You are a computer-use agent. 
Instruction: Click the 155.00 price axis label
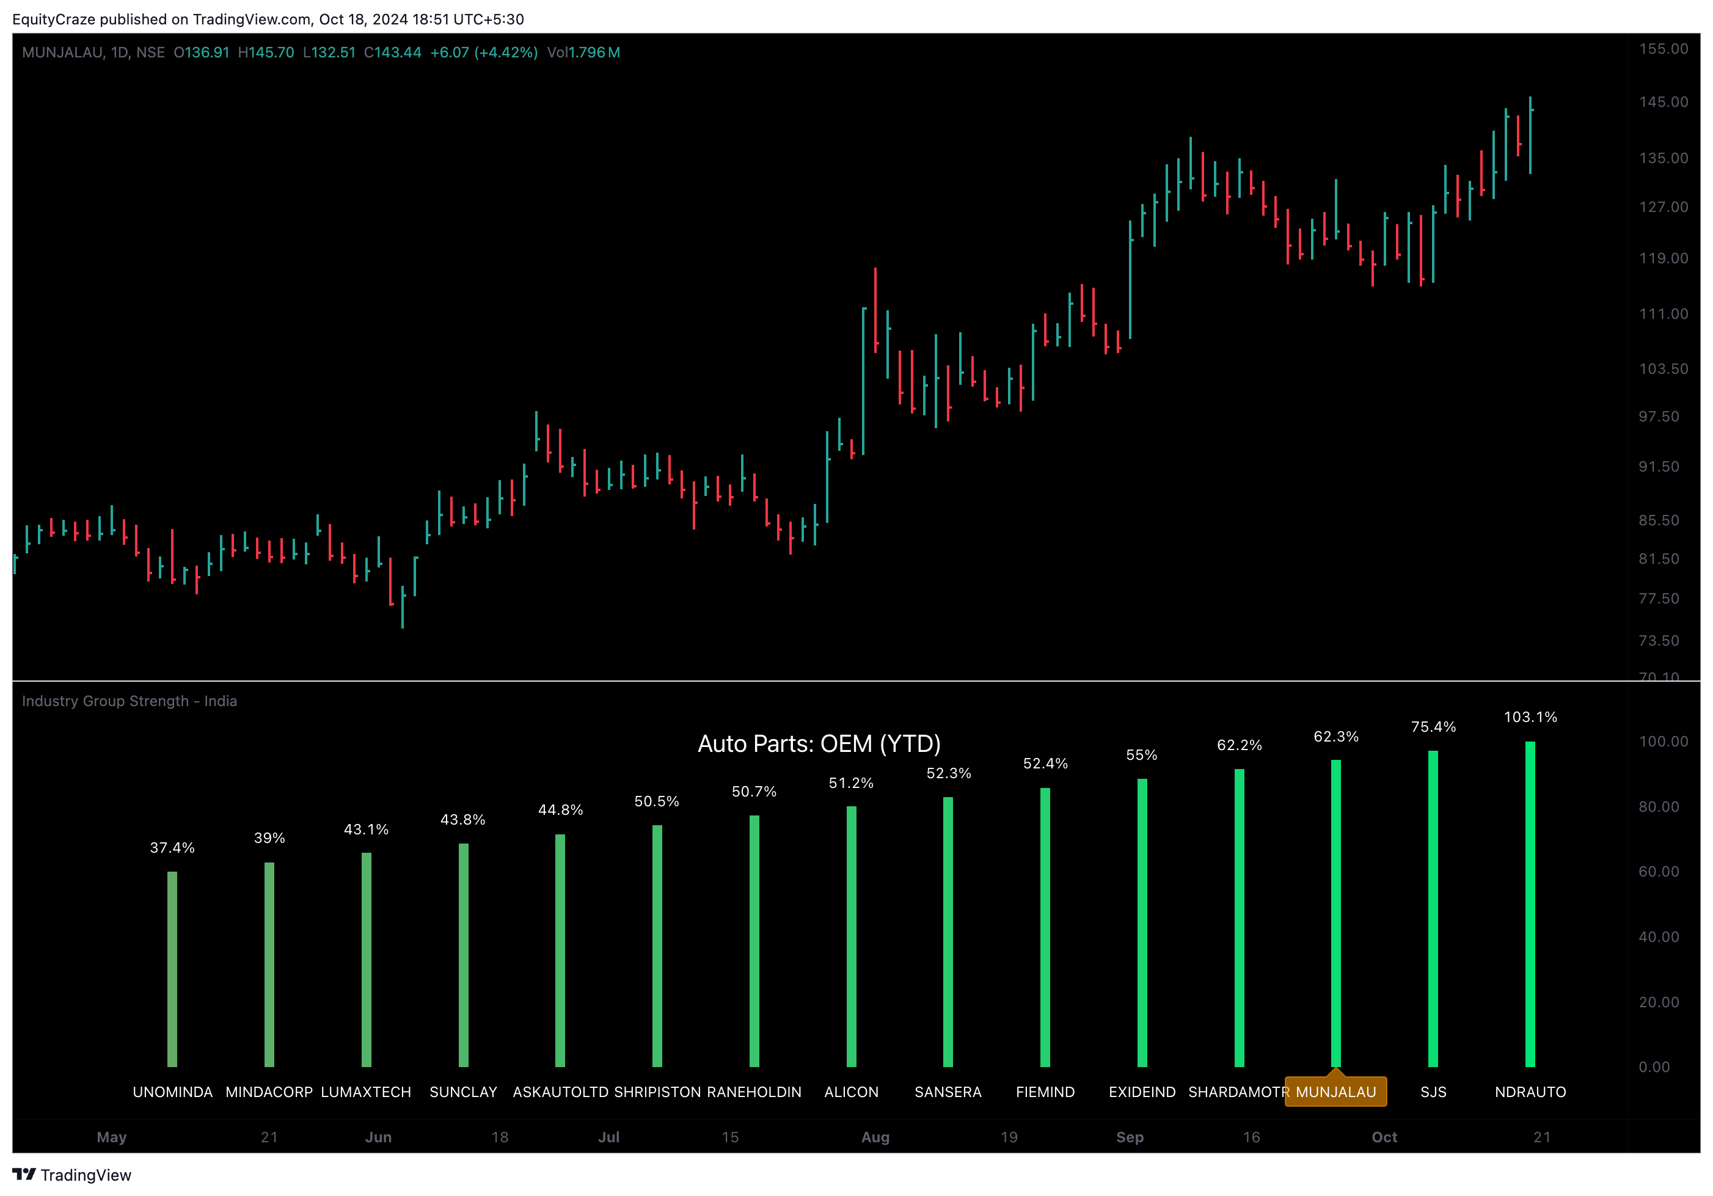1663,49
